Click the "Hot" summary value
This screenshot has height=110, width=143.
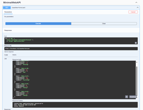[x=24, y=72]
